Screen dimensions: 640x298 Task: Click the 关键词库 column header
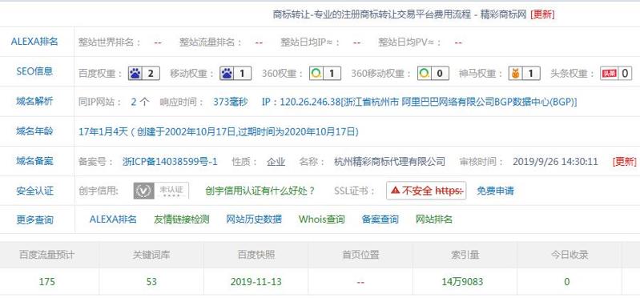click(x=151, y=255)
